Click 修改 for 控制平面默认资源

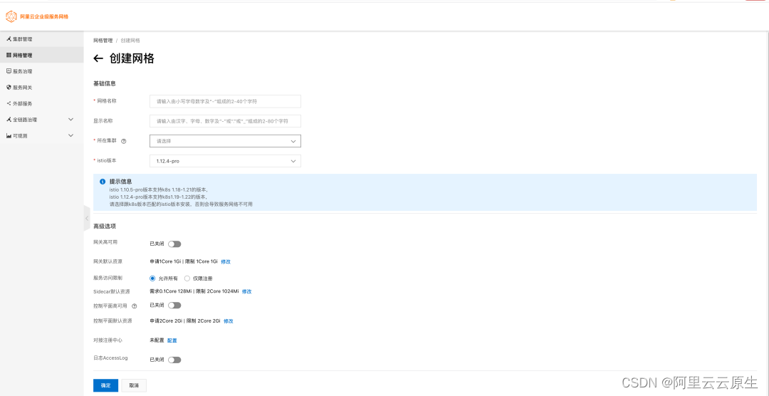pyautogui.click(x=229, y=321)
